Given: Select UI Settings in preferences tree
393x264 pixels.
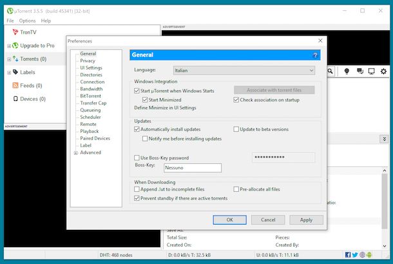Looking at the screenshot, I should coord(91,68).
